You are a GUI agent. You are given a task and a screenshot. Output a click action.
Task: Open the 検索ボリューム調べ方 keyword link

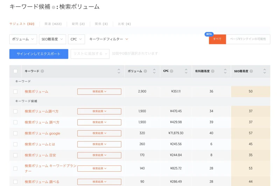[x=42, y=111]
